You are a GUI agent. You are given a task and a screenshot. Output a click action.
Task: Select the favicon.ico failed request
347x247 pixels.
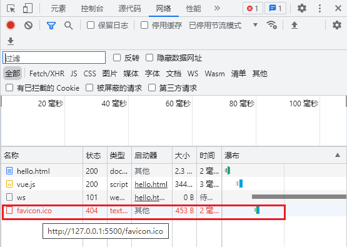click(x=174, y=210)
